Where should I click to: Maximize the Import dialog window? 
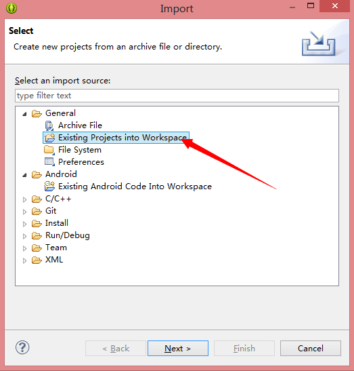pos(311,6)
